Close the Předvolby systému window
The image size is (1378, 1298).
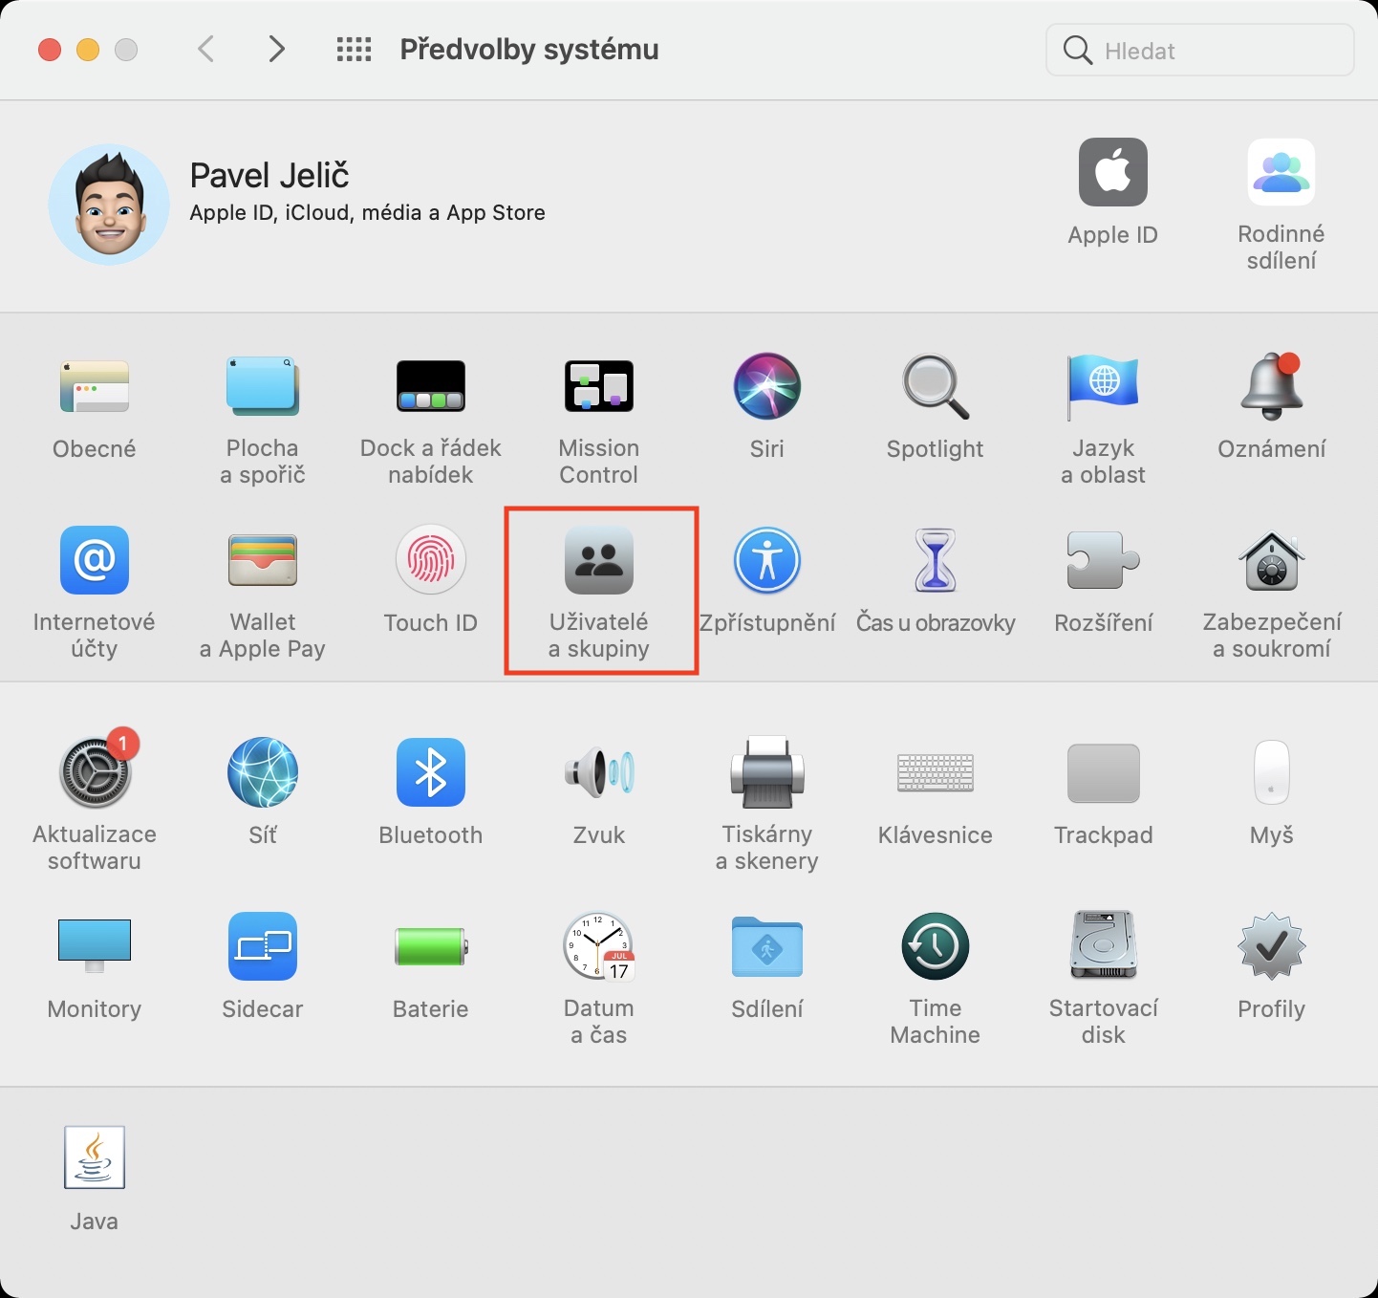(x=50, y=50)
